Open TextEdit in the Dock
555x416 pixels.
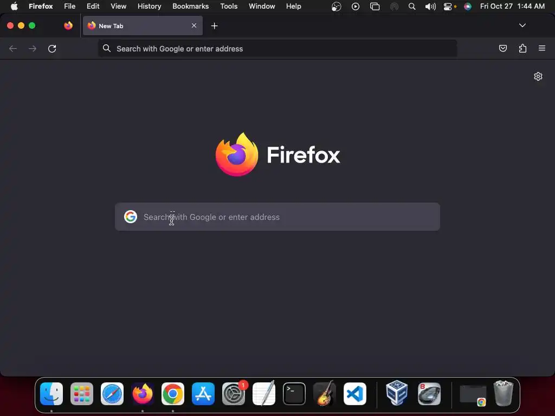point(264,393)
